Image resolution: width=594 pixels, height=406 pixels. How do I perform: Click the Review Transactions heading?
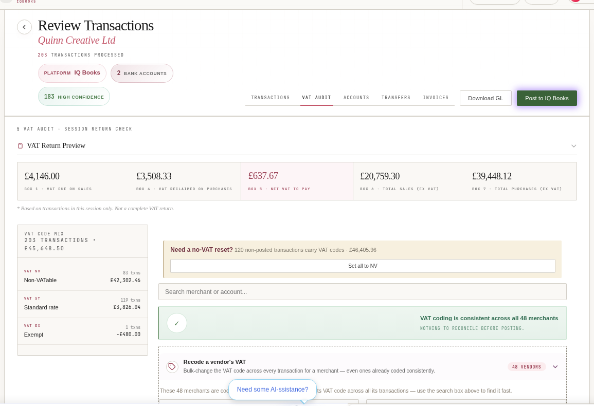[96, 26]
